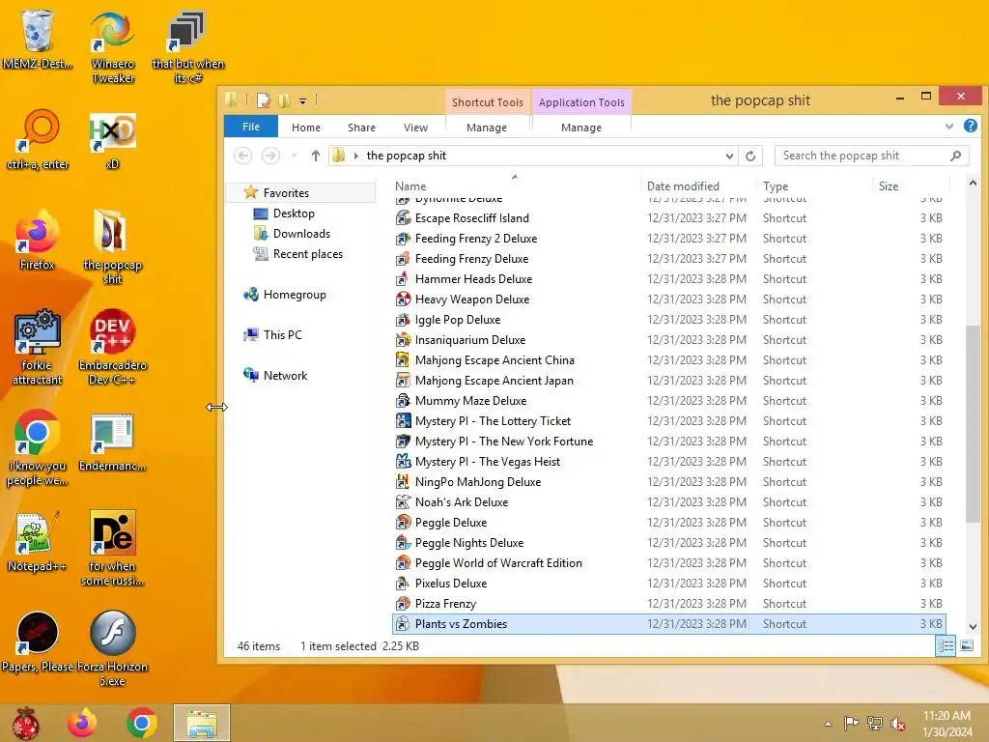Screen dimensions: 989x742
Task: Switch to large thumbnails view button
Action: (x=966, y=645)
